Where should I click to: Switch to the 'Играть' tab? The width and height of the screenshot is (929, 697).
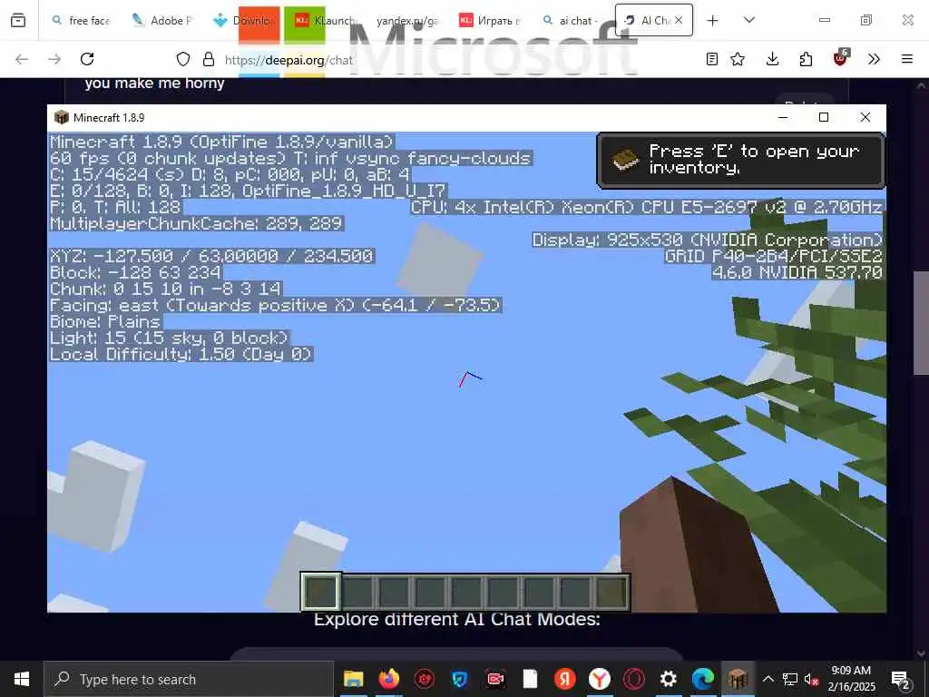489,20
